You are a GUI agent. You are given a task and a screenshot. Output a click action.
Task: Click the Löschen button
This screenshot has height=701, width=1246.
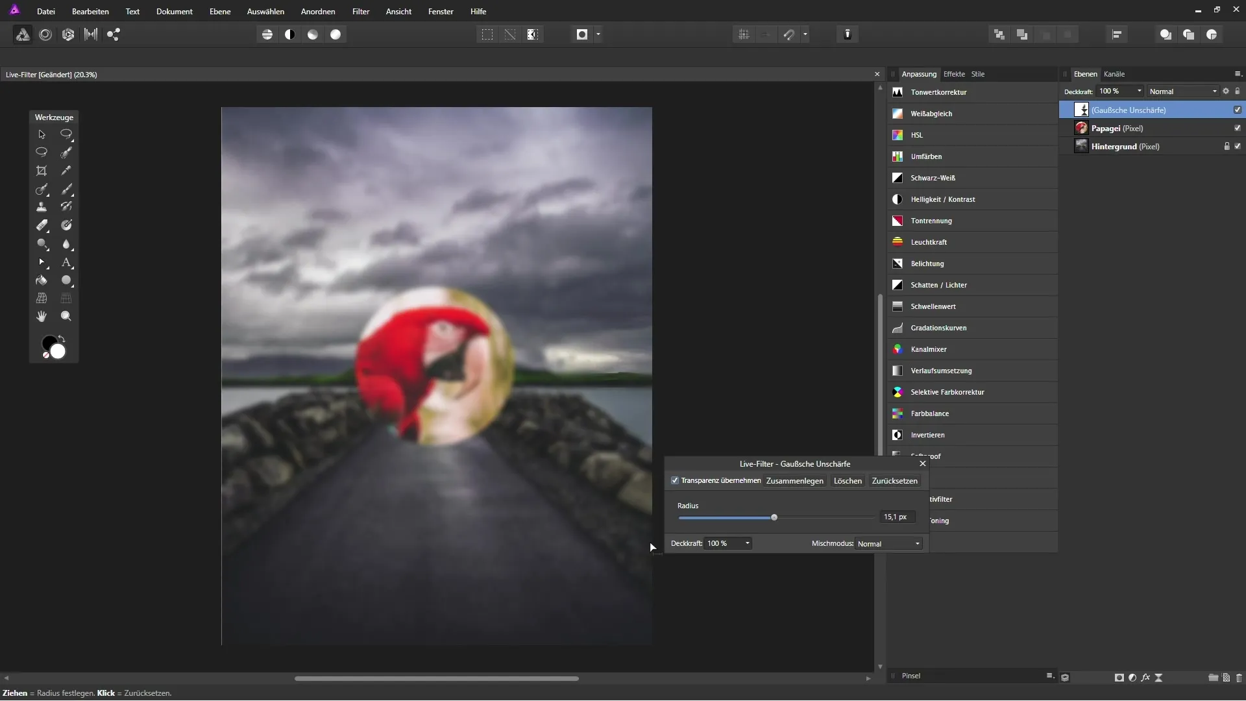(x=848, y=481)
